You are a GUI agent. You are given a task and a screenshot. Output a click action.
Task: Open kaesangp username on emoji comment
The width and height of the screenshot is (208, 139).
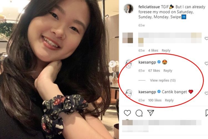(147, 62)
